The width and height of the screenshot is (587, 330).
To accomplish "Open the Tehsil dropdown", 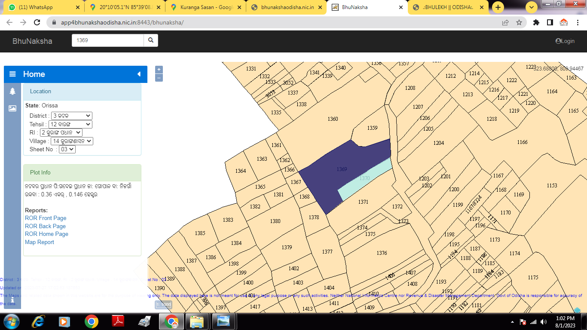I will click(x=70, y=125).
